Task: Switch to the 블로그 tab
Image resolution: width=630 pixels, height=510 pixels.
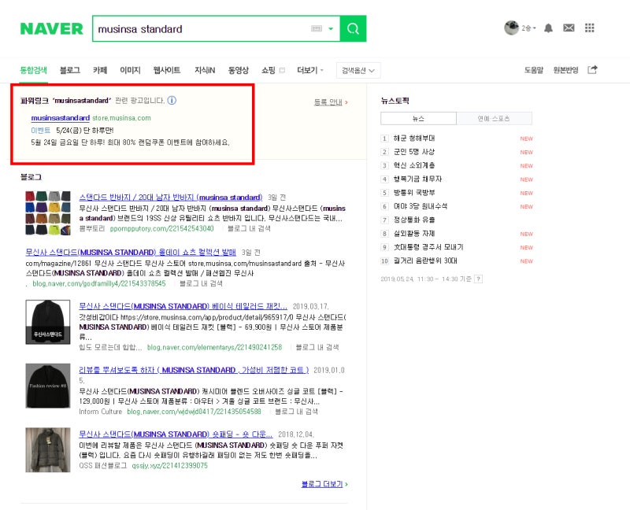Action: click(70, 70)
